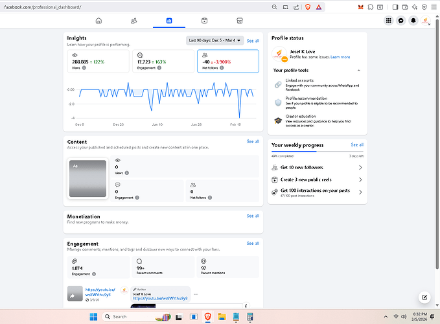Screen dimensions: 440x324
Task: Open the Facebook Home tab icon
Action: [98, 21]
